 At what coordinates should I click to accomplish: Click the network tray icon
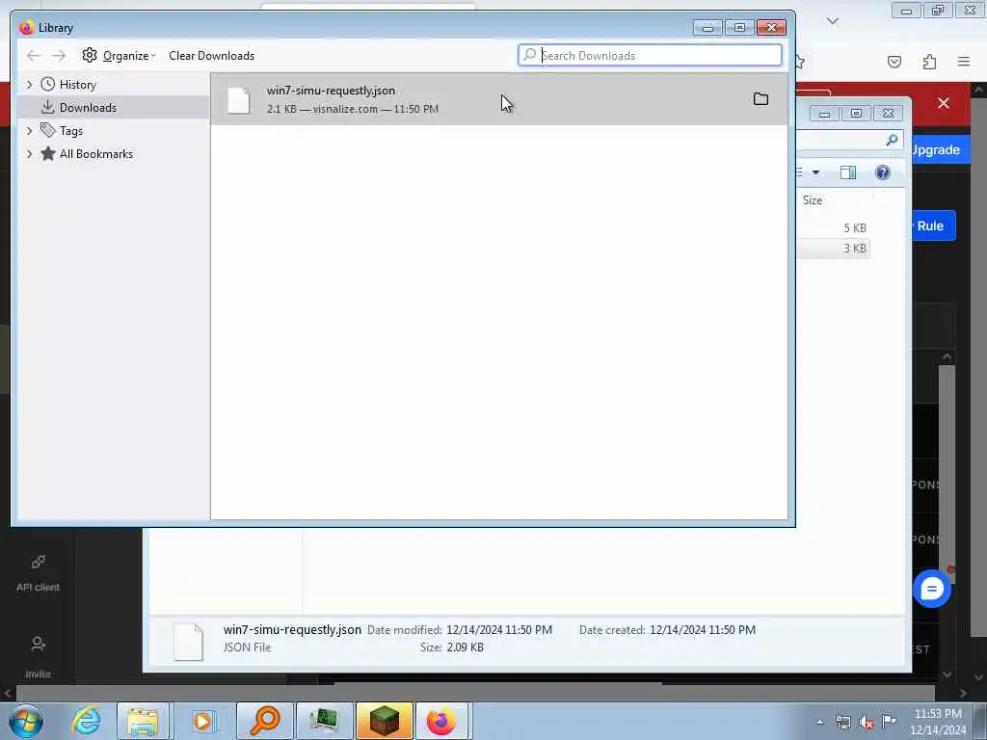842,722
